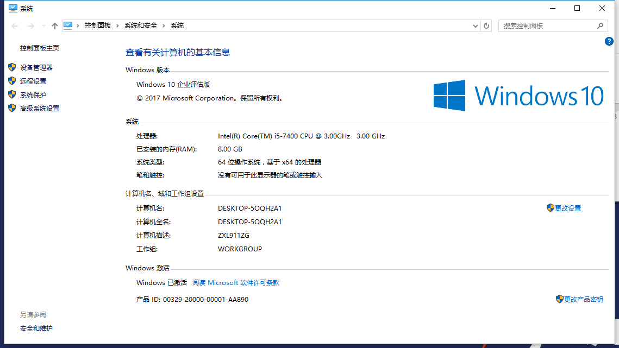The height and width of the screenshot is (348, 619).
Task: Click the system window title icon
Action: pyautogui.click(x=13, y=8)
